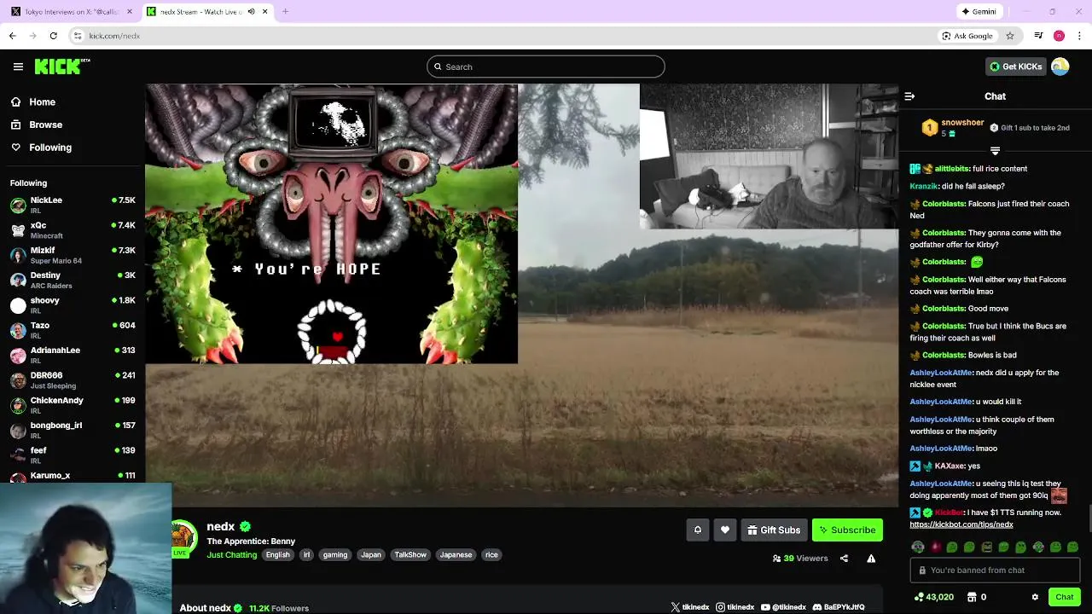View site information icon in address bar
Image resolution: width=1092 pixels, height=614 pixels.
click(x=78, y=36)
